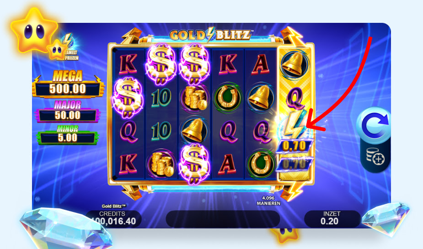Click the Gold Blitz logo
The height and width of the screenshot is (249, 423).
coord(211,35)
